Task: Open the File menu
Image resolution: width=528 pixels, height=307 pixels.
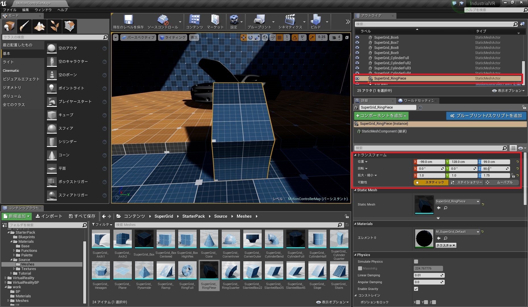Action: (x=10, y=10)
